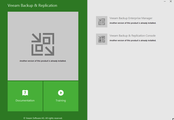Click the Veeam Backup & Replication window title

32,5
